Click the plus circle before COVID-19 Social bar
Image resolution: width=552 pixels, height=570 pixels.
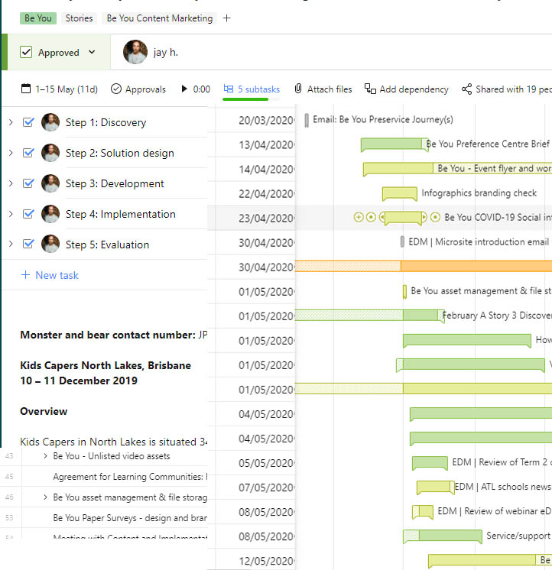(x=359, y=217)
